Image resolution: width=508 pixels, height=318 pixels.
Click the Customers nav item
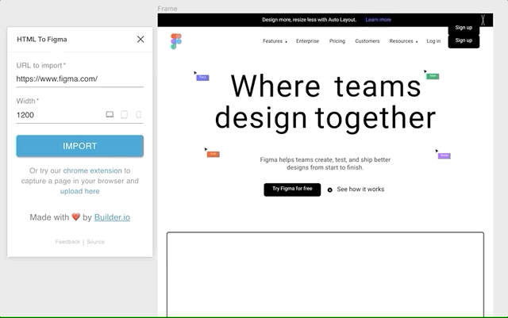(x=367, y=41)
